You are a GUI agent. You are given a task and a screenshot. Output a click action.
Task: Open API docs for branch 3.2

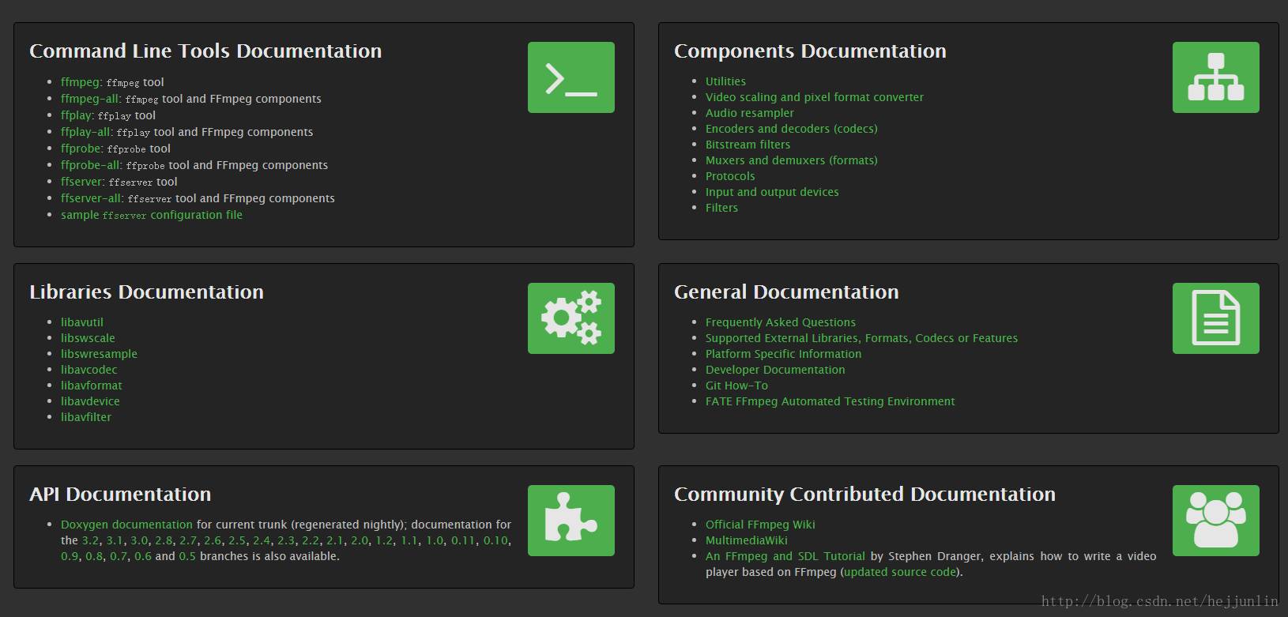90,540
